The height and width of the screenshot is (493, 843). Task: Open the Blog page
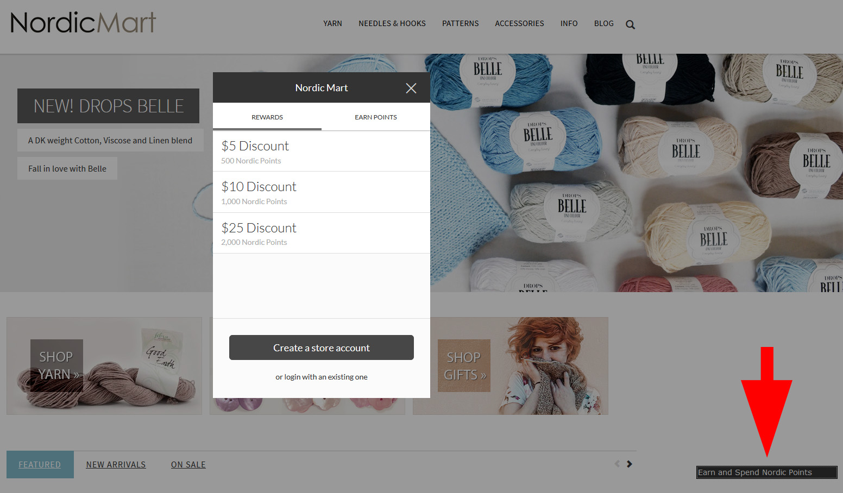coord(603,23)
